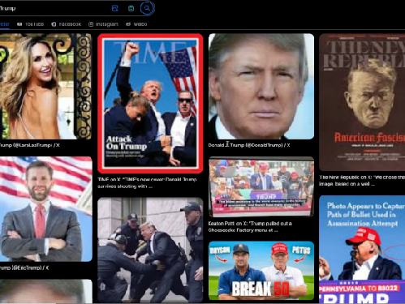Switch to the Instagram tab
405x304 pixels.
pos(103,24)
